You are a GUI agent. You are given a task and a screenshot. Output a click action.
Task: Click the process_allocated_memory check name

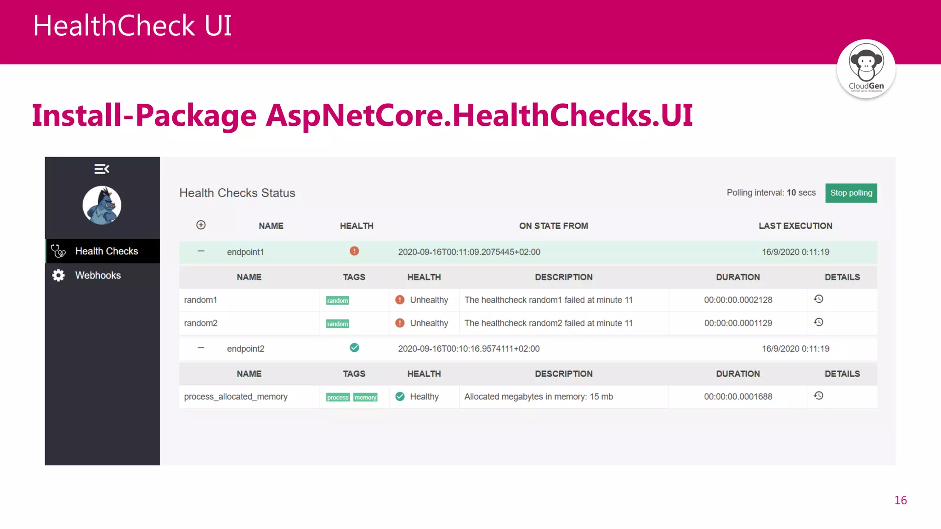pos(236,397)
